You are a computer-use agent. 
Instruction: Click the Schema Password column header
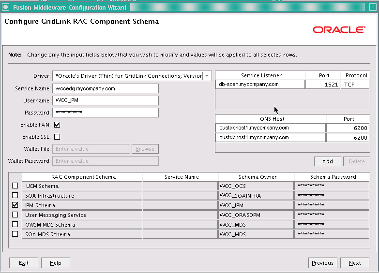[333, 177]
